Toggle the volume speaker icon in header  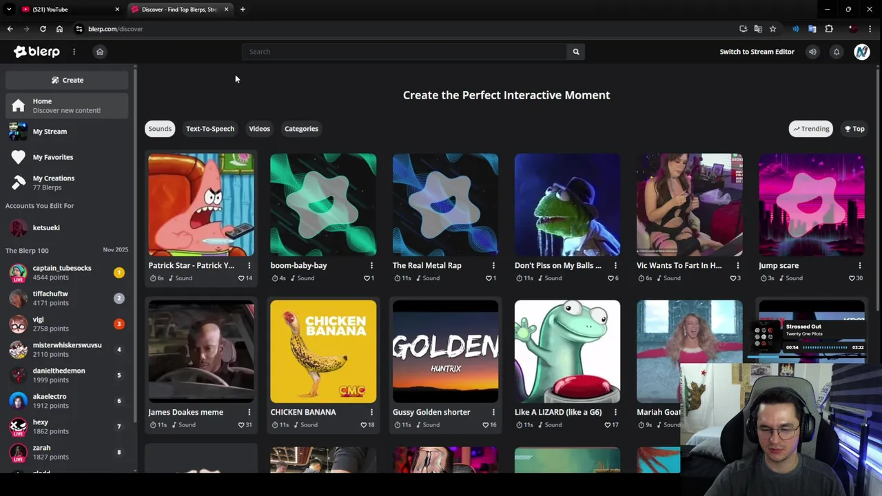pyautogui.click(x=812, y=52)
